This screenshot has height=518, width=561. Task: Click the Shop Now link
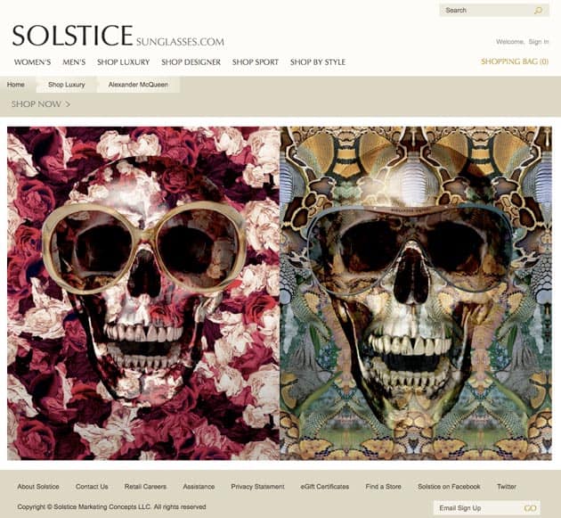[41, 104]
